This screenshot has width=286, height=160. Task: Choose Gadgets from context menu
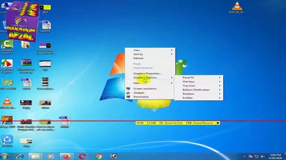click(x=150, y=93)
